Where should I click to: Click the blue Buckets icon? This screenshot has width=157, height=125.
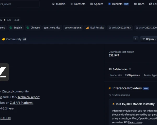[x=109, y=4]
